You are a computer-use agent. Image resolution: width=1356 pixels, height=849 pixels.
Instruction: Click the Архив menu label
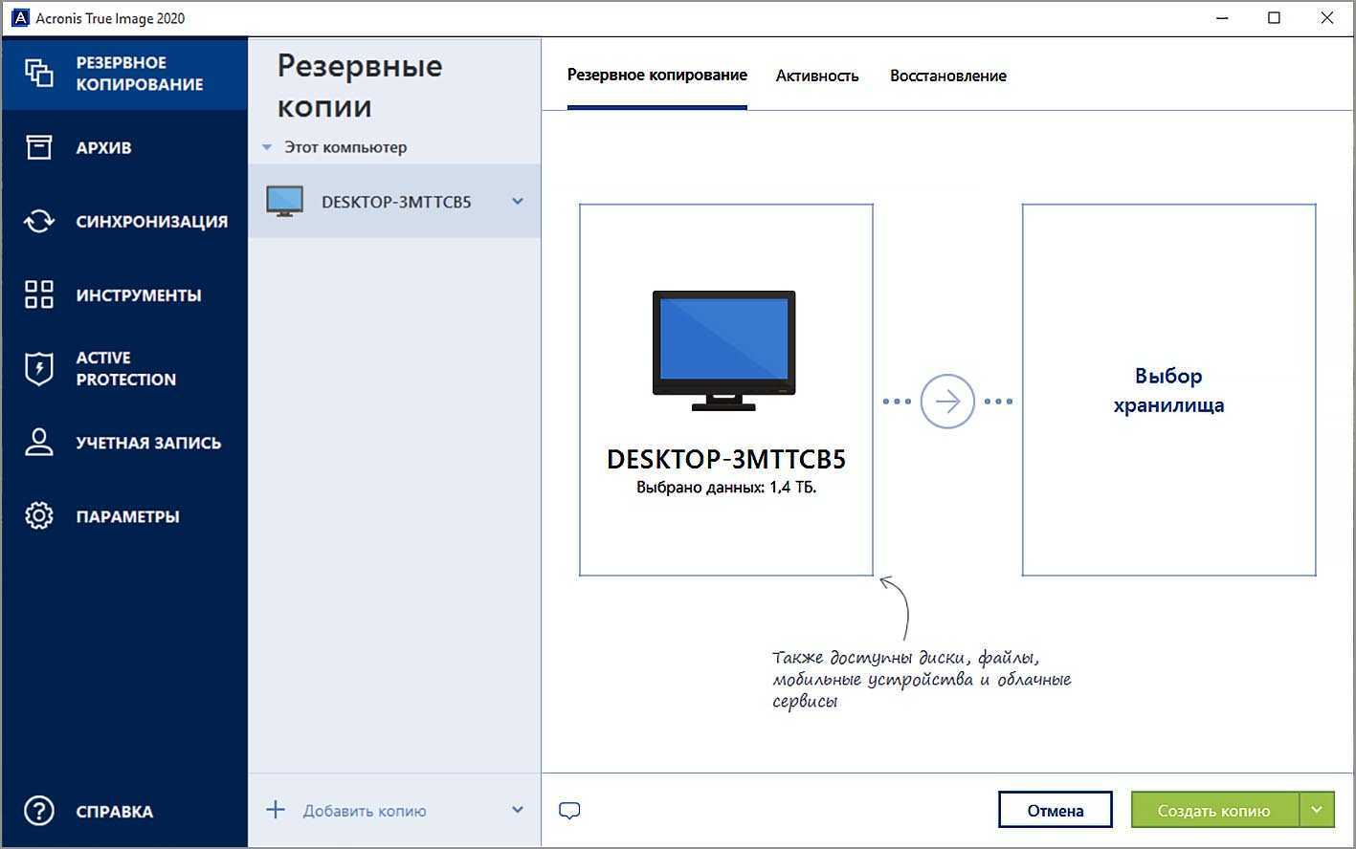(x=104, y=147)
